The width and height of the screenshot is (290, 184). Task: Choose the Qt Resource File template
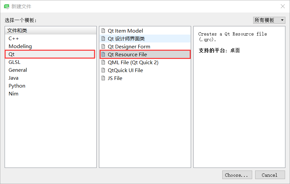coord(145,54)
